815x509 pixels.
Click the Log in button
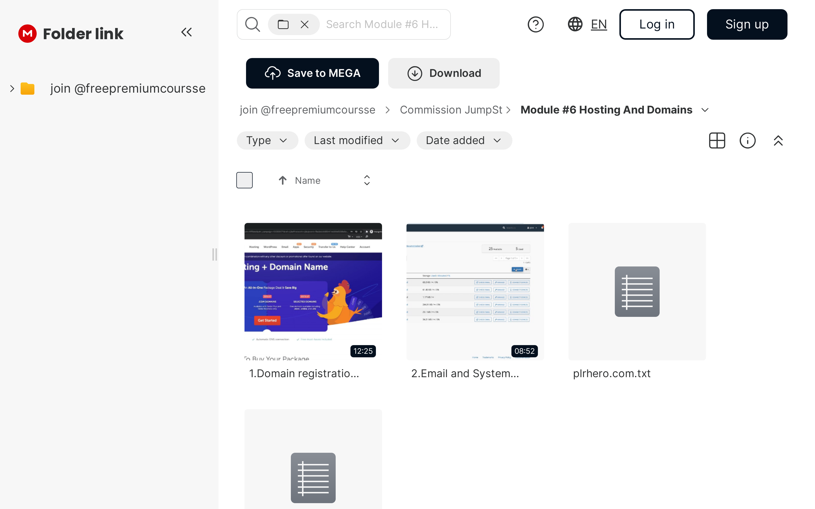(657, 24)
